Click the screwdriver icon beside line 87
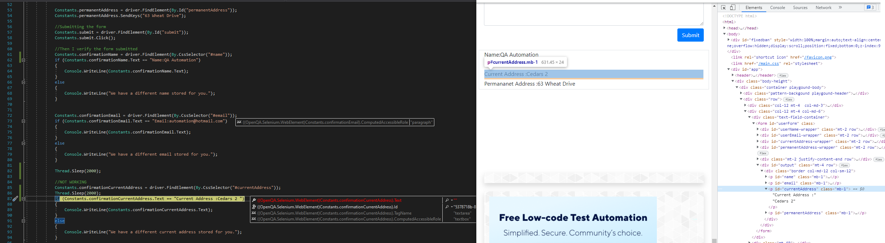 coord(15,199)
